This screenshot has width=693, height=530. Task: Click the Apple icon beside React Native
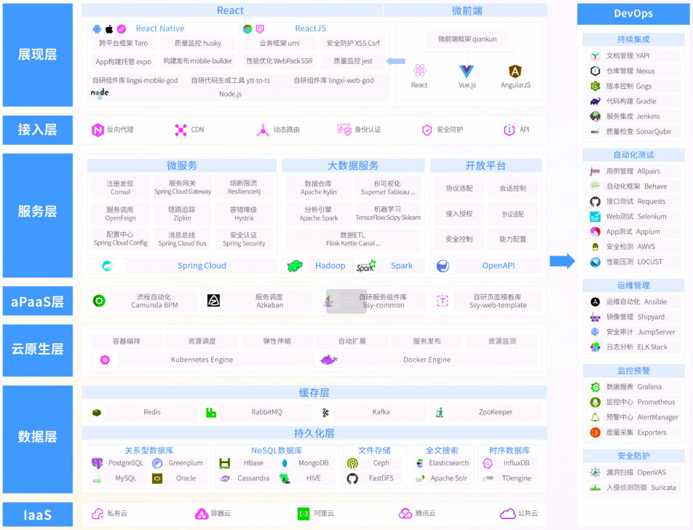pyautogui.click(x=109, y=29)
